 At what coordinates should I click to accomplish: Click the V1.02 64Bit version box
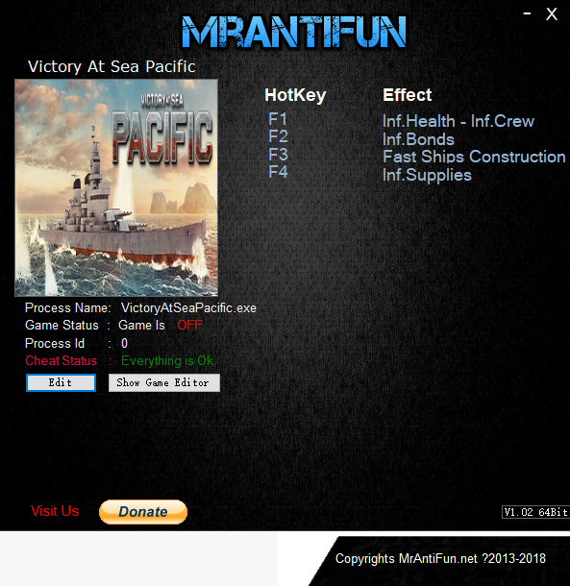[x=535, y=512]
